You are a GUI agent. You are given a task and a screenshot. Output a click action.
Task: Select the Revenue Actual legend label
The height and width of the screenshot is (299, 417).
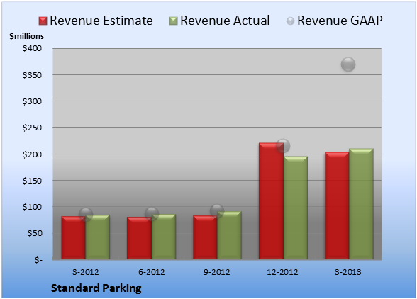coord(225,21)
